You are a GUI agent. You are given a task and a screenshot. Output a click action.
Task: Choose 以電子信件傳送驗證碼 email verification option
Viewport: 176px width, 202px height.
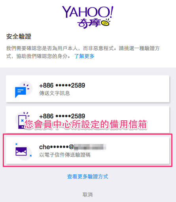point(65,155)
